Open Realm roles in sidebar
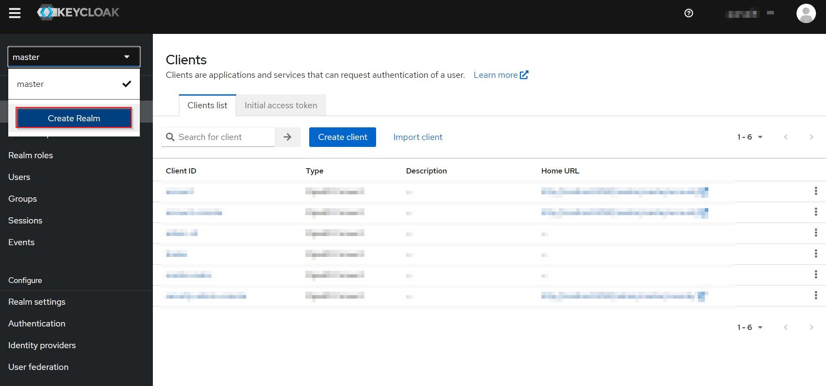Viewport: 826px width, 386px height. coord(30,155)
